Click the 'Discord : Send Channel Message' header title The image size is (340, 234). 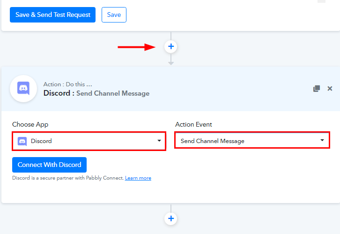pyautogui.click(x=96, y=93)
